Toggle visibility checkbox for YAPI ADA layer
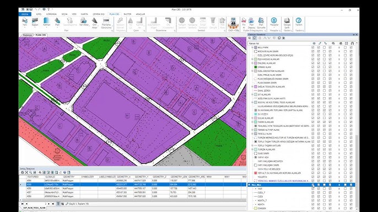 [x=313, y=157]
